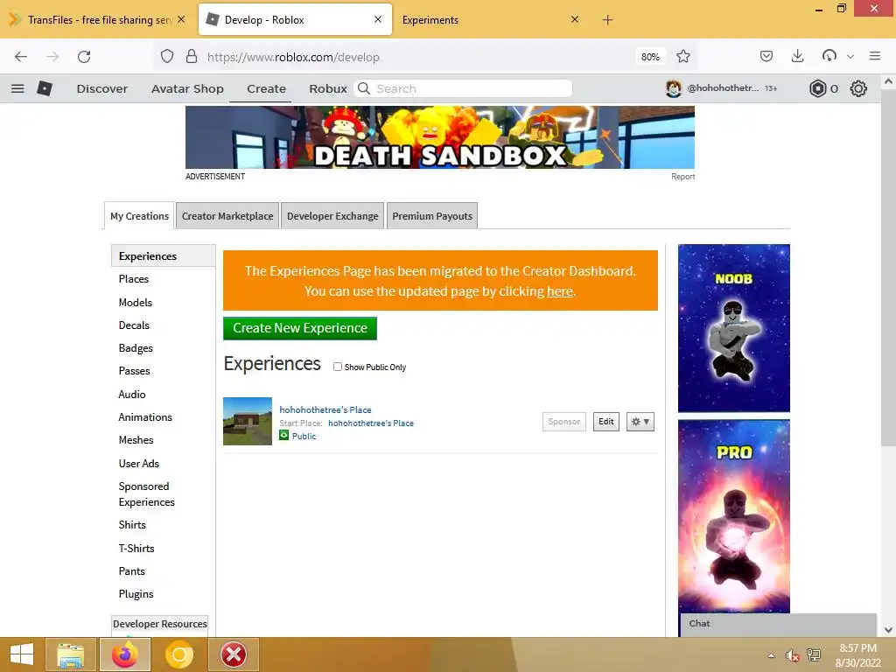Open the Roblox hamburger navigation menu
896x672 pixels.
tap(17, 88)
